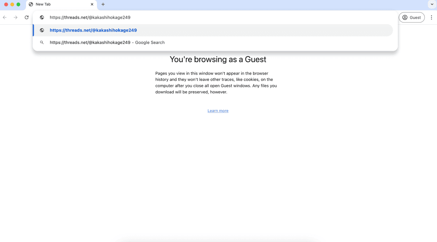This screenshot has width=437, height=242.
Task: Click the forward navigation arrow
Action: [x=15, y=17]
